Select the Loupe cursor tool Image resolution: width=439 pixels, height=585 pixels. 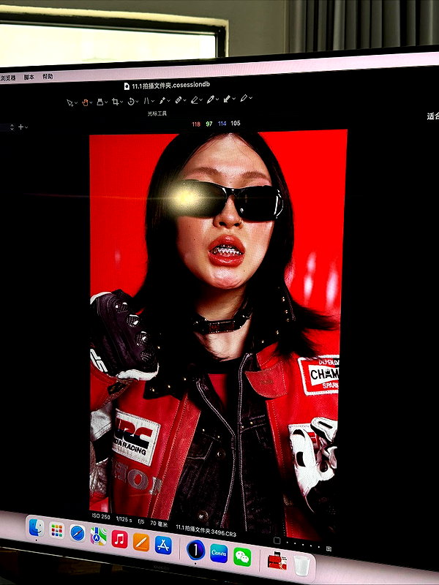pyautogui.click(x=100, y=102)
